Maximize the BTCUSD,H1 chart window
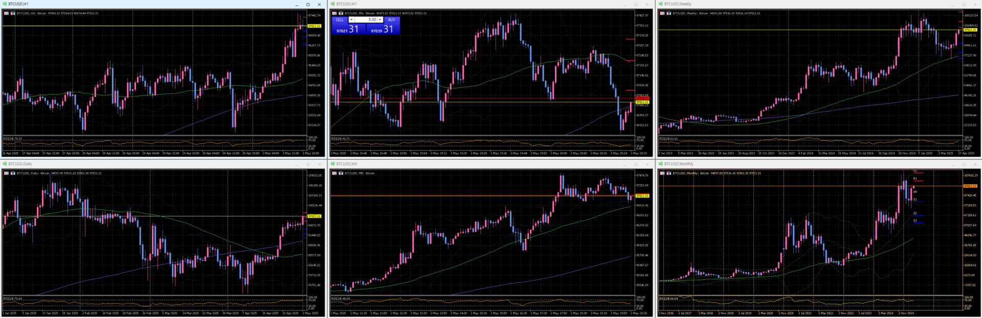982x318 pixels. pyautogui.click(x=308, y=5)
